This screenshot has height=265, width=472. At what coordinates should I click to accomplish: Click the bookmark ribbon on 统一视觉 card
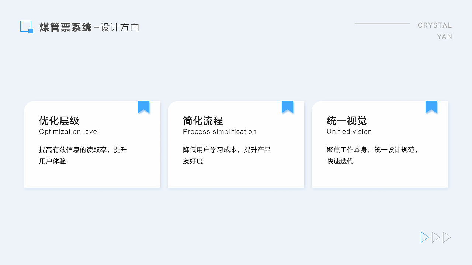click(x=431, y=107)
